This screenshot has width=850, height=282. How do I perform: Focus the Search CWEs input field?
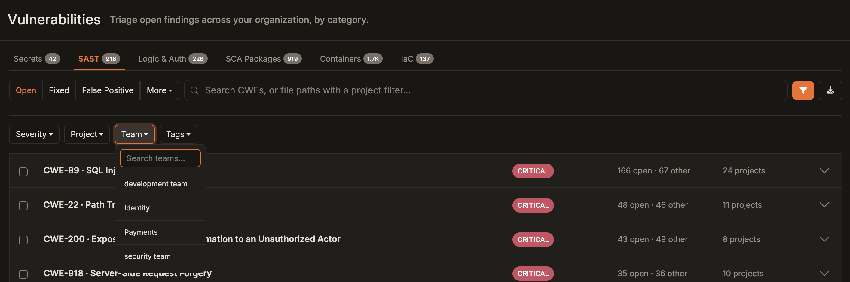(x=486, y=90)
